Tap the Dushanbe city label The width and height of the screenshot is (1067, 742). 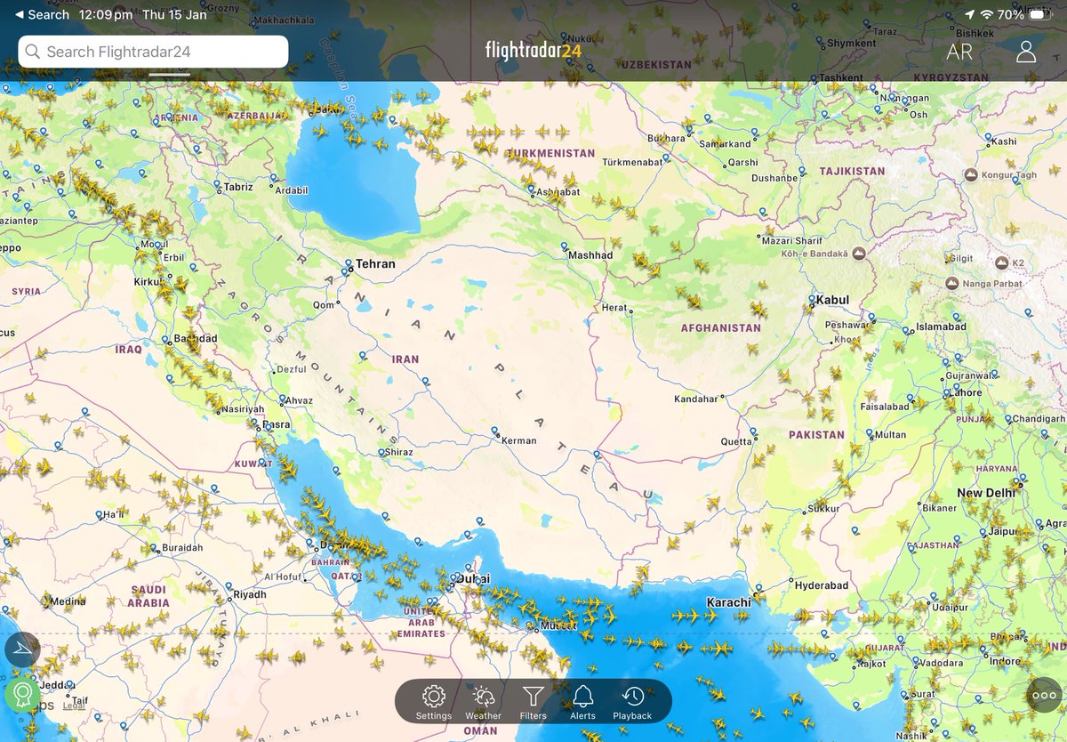pos(774,178)
